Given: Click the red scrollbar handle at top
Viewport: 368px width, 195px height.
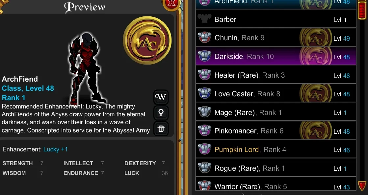Looking at the screenshot, I should (362, 10).
